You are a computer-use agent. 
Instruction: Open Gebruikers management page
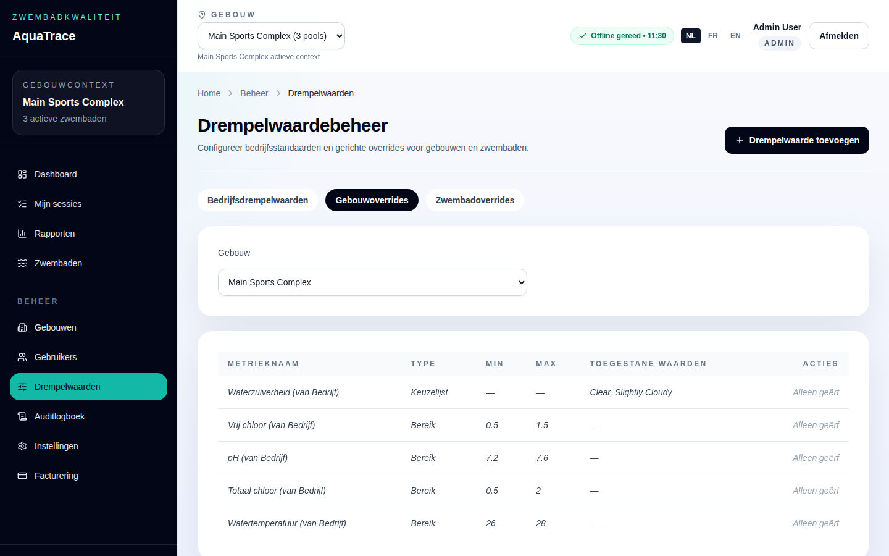(x=88, y=357)
